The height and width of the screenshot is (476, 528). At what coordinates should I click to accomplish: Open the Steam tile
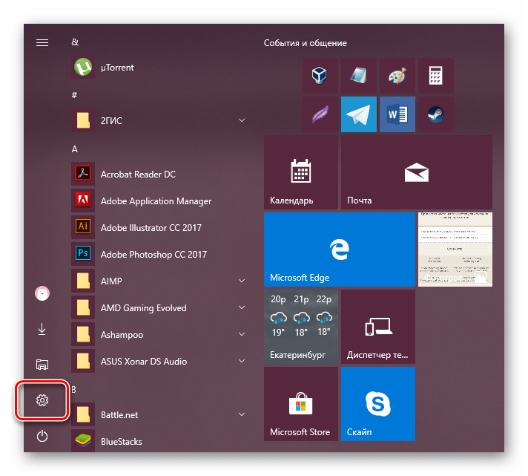tap(436, 114)
